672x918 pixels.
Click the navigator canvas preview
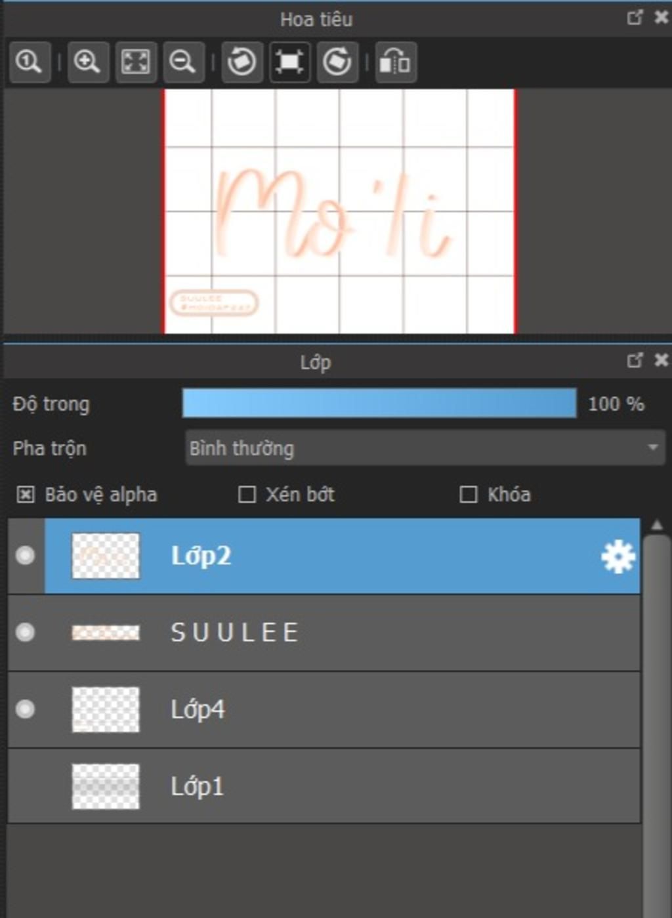click(339, 211)
